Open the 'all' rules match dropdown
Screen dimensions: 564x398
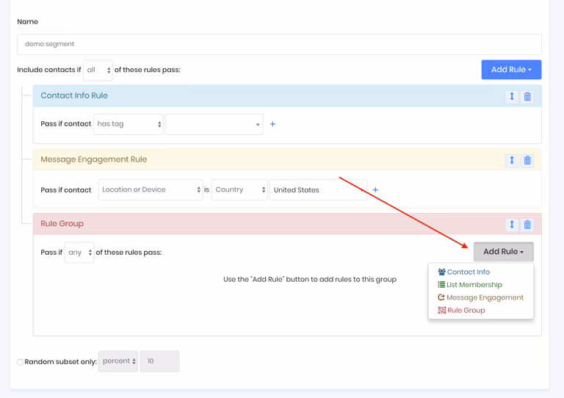(98, 70)
